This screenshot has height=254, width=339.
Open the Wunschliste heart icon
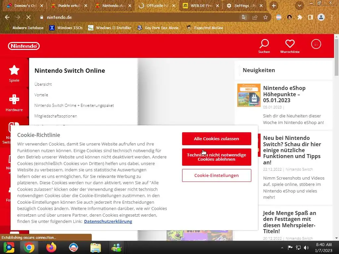290,46
